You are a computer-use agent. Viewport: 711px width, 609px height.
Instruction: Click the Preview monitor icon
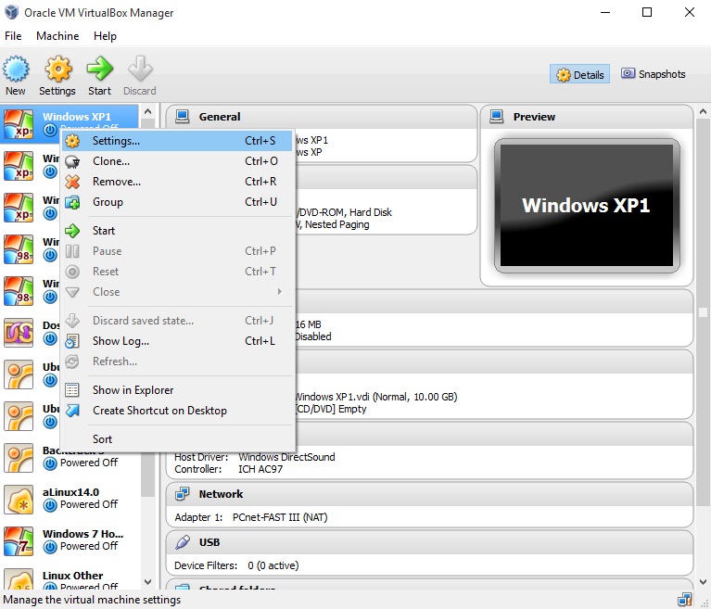tap(497, 117)
